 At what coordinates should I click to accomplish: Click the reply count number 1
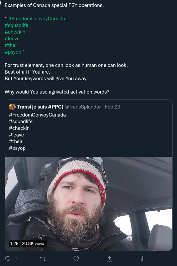[16, 259]
